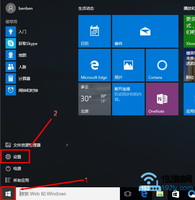This screenshot has width=195, height=200.
Task: Open 闹钟和时钟 (Alarms & Clock)
Action: point(28,91)
